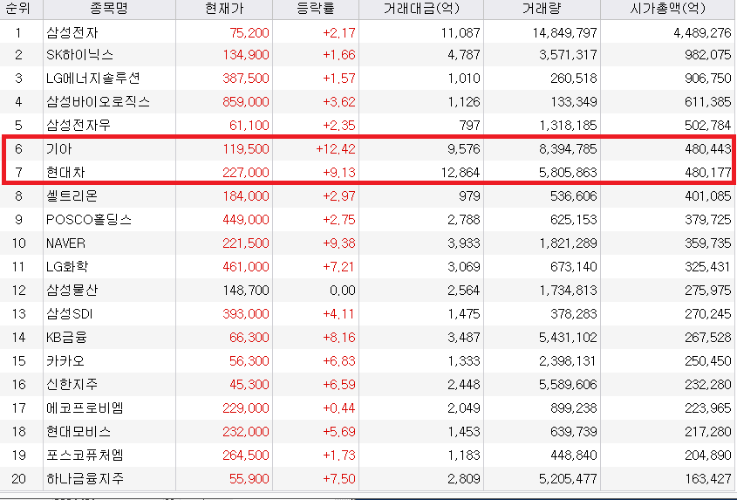The height and width of the screenshot is (500, 737).
Task: Select the 삼성물산 stock name
Action: coord(72,291)
